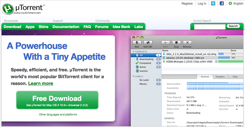
Task: Open the FAQ nav menu item
Action: 87,27
